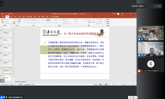Click the Find magnifier icon in ribbon
Image resolution: width=165 pixels, height=99 pixels.
pos(106,19)
